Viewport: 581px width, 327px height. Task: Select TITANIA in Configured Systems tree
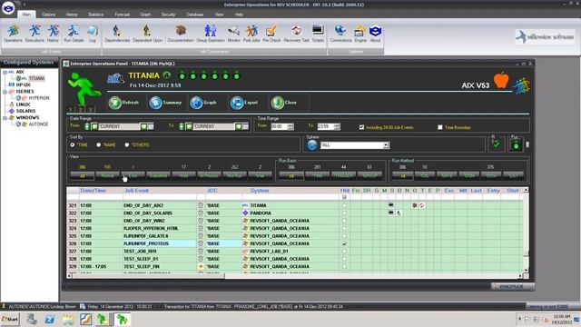click(x=36, y=78)
